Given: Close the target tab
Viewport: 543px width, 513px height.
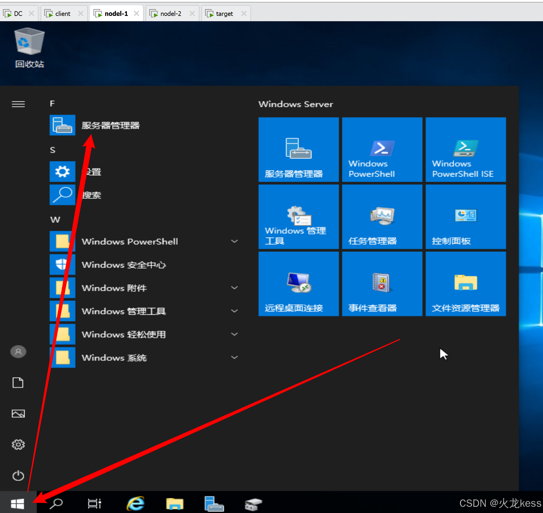Looking at the screenshot, I should [244, 14].
